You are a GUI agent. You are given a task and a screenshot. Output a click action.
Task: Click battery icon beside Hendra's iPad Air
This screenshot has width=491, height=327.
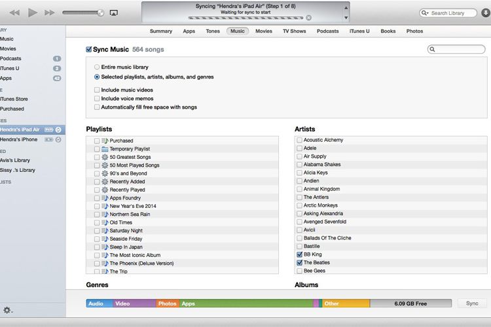(x=49, y=130)
